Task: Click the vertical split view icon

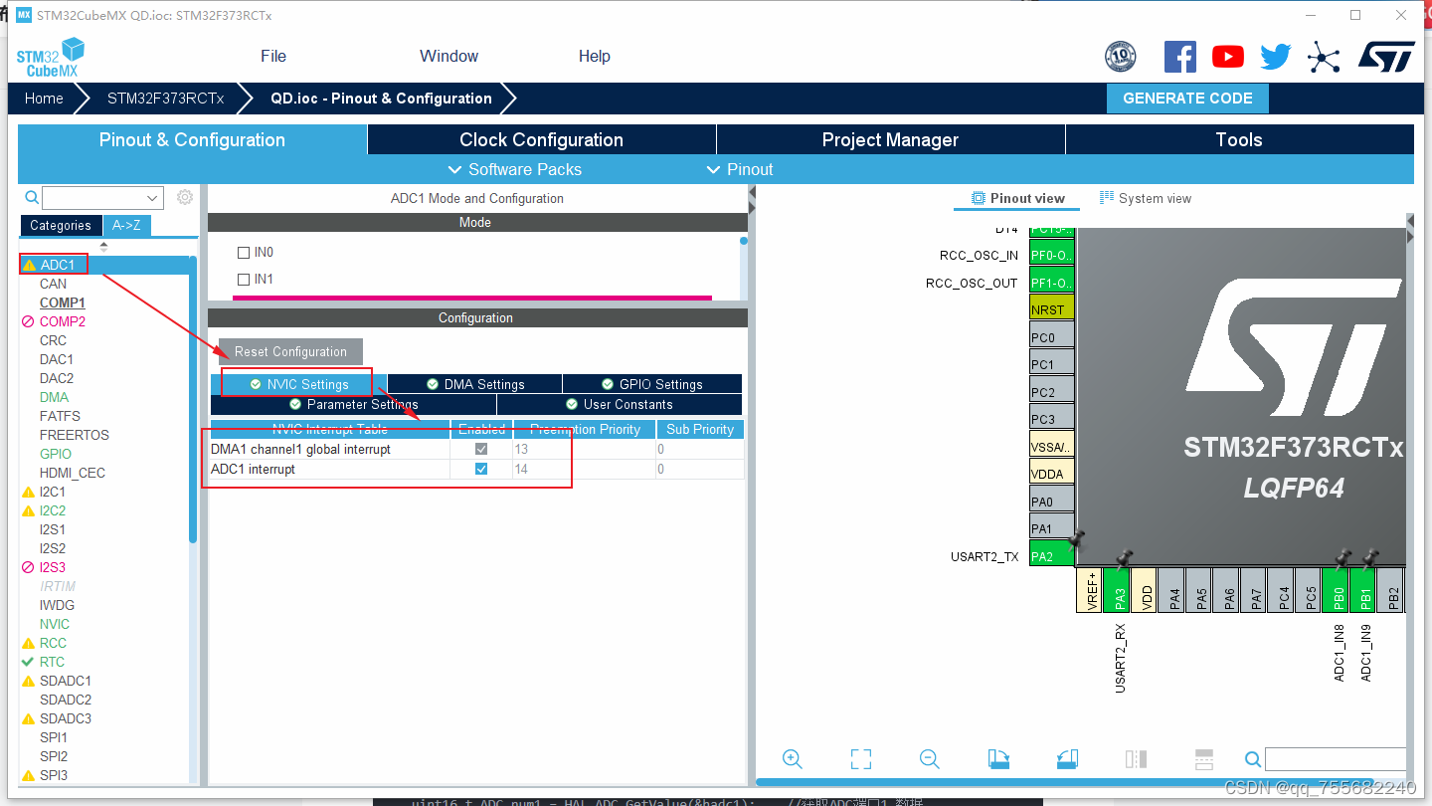Action: 1136,759
